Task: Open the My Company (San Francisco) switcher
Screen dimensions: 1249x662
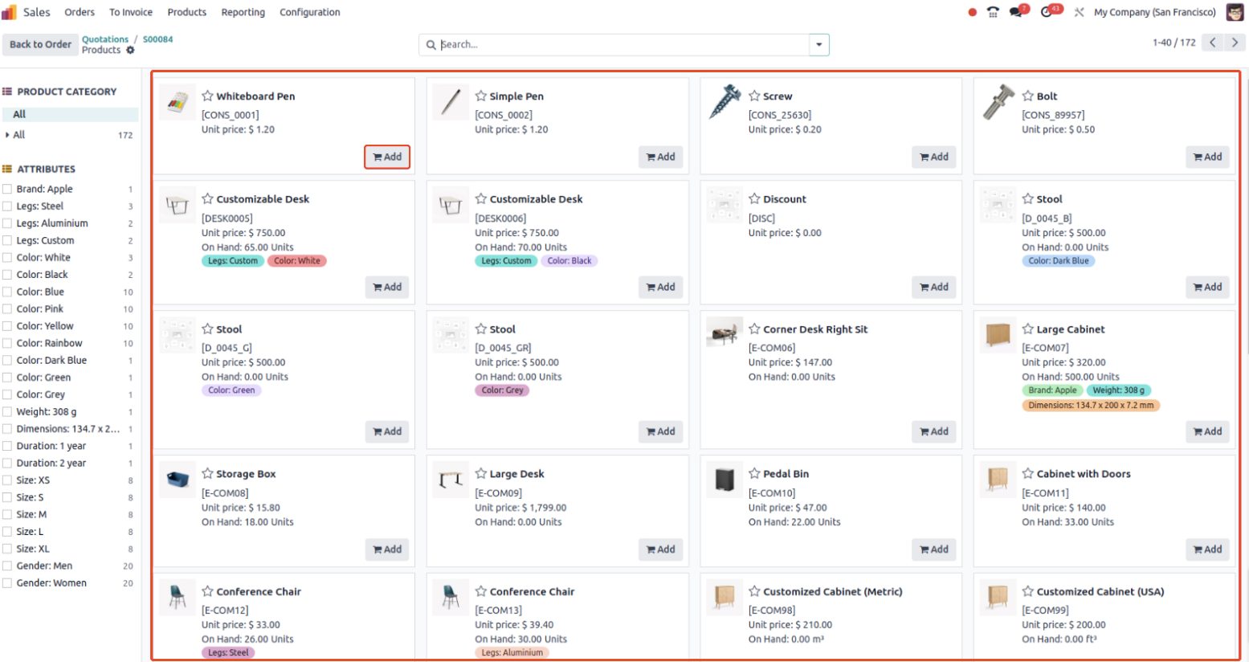Action: click(1154, 12)
